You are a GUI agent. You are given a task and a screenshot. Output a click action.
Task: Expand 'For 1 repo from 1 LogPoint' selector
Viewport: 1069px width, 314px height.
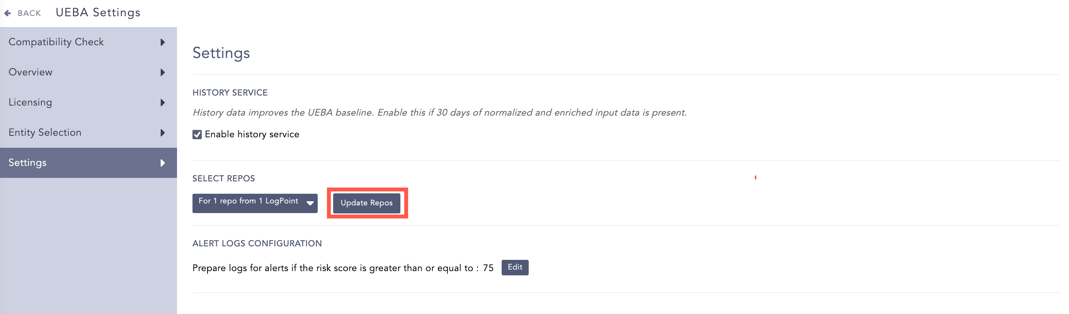pyautogui.click(x=254, y=203)
